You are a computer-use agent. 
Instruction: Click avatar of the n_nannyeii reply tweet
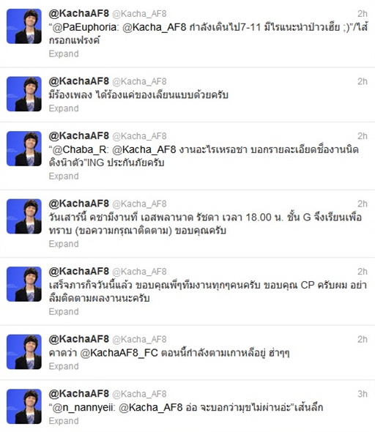tap(24, 406)
